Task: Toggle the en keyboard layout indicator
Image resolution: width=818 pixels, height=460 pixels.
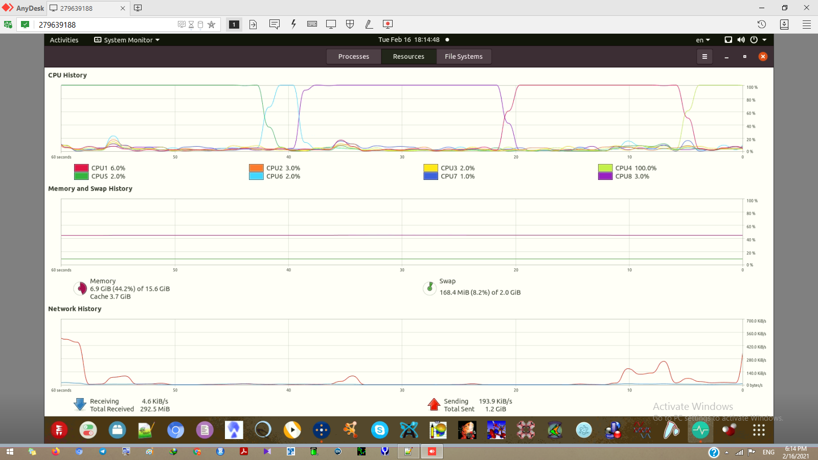Action: tap(701, 39)
